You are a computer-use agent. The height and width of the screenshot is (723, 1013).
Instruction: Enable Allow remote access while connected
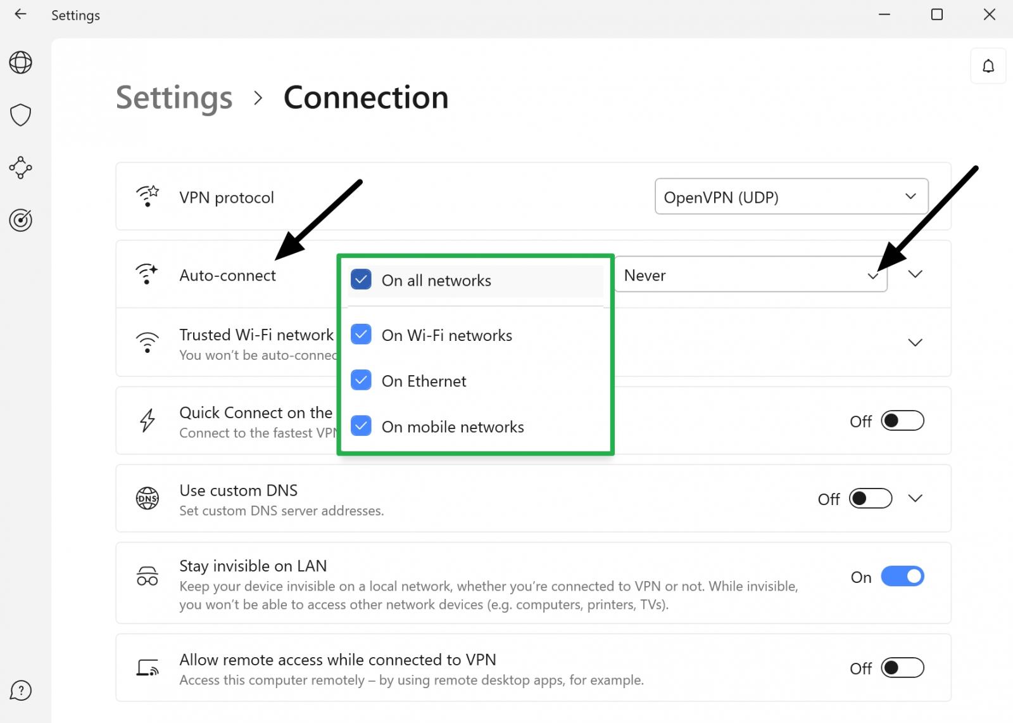[x=903, y=668]
